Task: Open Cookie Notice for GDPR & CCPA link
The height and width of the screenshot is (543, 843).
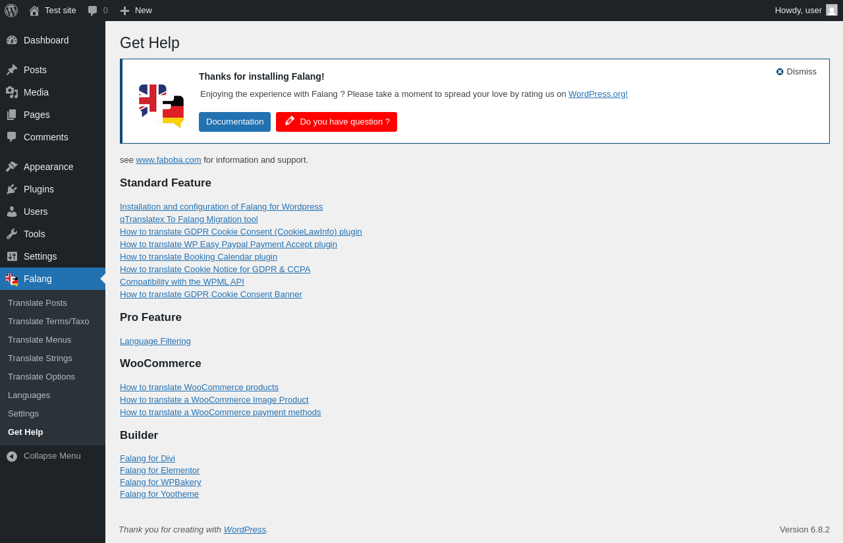Action: pos(215,270)
